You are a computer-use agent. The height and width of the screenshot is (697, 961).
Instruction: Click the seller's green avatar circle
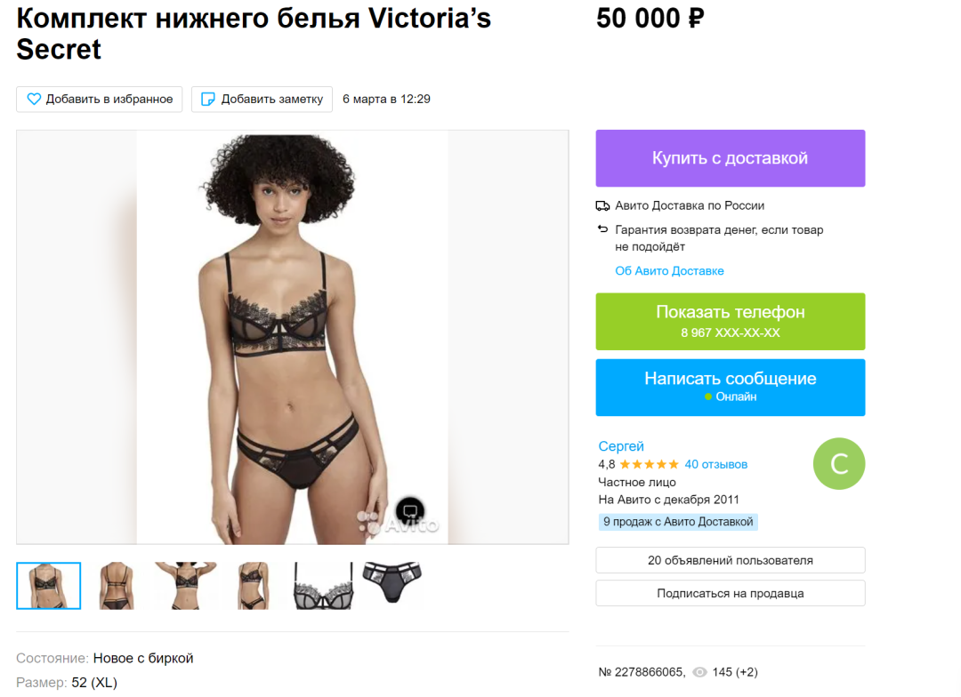838,463
